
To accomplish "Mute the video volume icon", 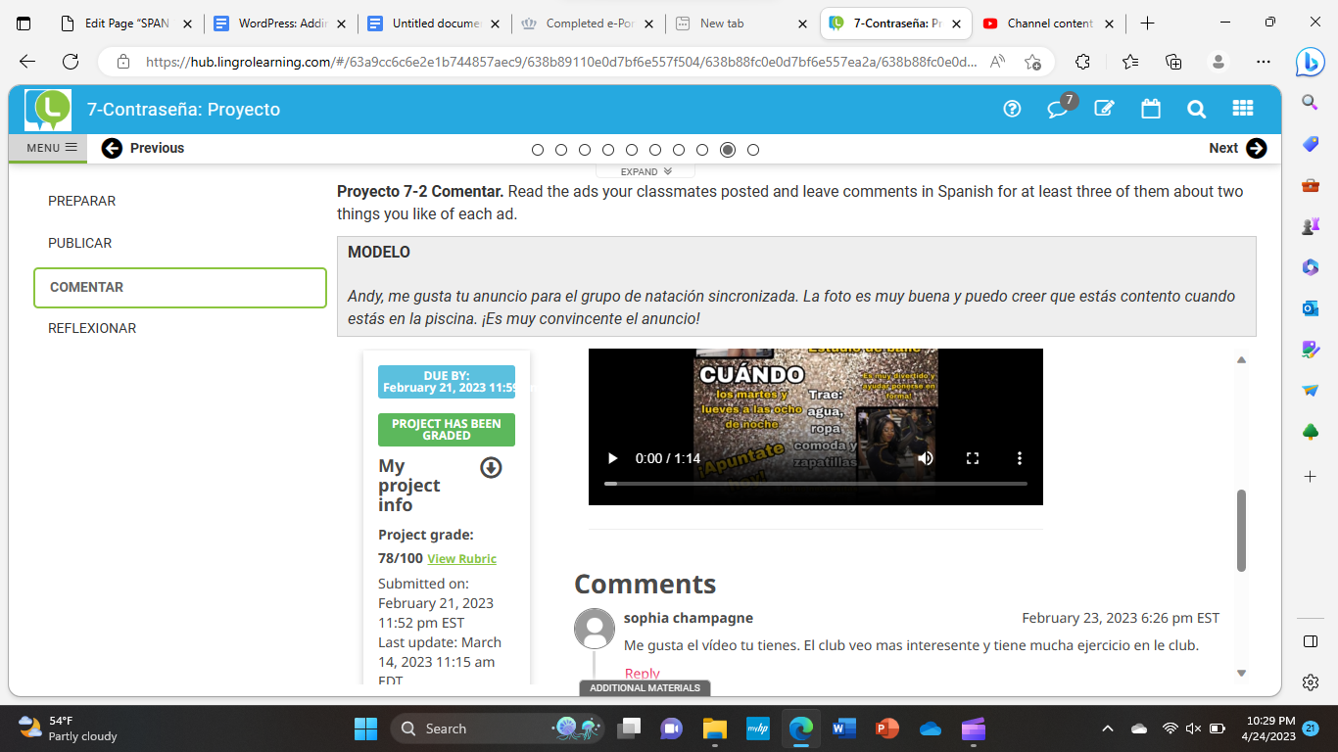I will (x=926, y=458).
